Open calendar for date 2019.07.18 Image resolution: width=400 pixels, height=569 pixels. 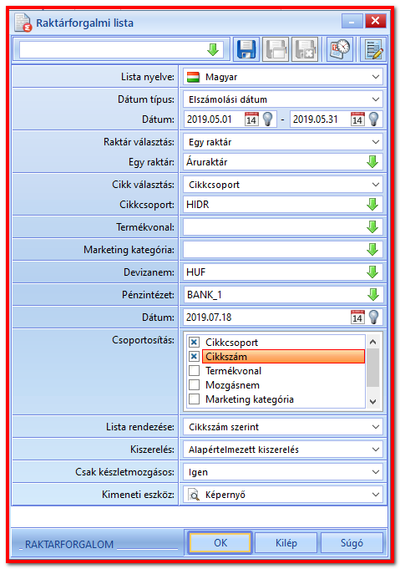357,318
